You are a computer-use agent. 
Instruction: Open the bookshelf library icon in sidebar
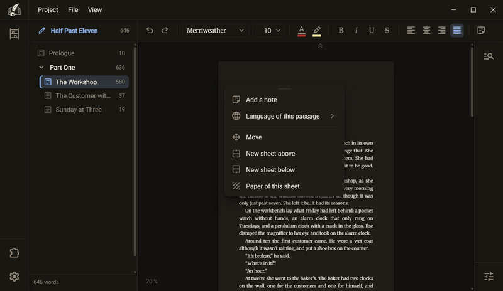(14, 34)
